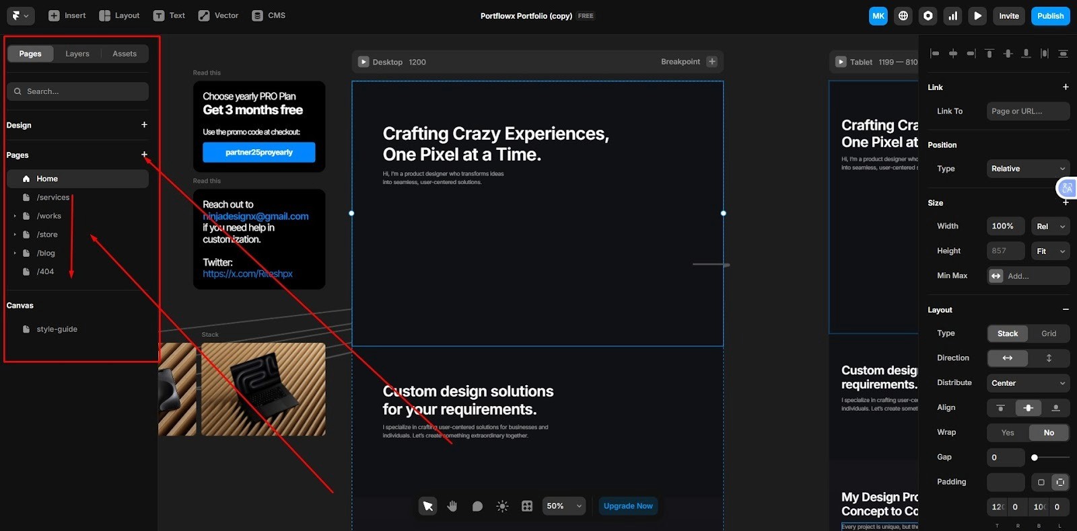This screenshot has height=531, width=1077.
Task: Enable Wrap by selecting Yes
Action: pyautogui.click(x=1008, y=433)
